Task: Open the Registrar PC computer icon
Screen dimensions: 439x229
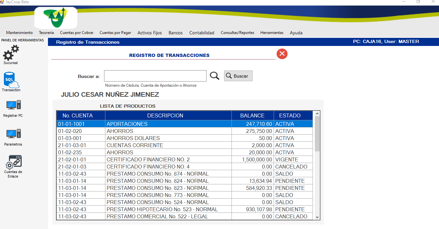Action: tap(13, 105)
